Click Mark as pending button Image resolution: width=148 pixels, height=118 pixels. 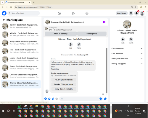(x=61, y=34)
